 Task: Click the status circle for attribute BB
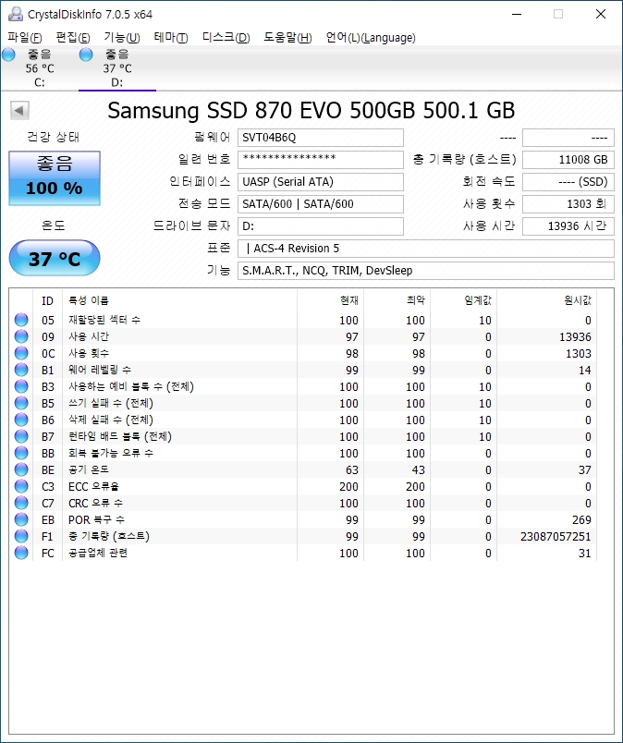(21, 453)
